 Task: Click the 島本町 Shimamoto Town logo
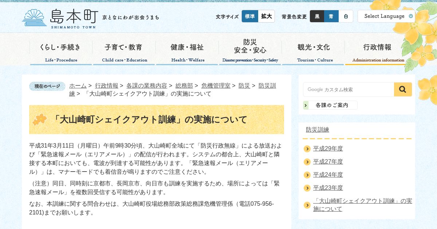tap(60, 19)
